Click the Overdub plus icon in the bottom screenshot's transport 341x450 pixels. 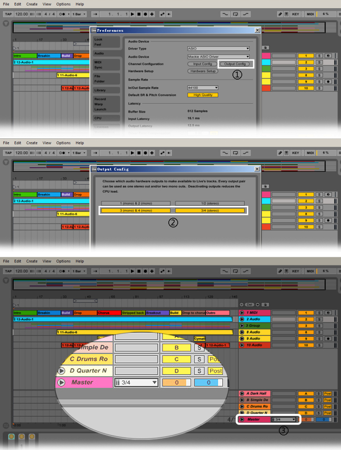(152, 271)
